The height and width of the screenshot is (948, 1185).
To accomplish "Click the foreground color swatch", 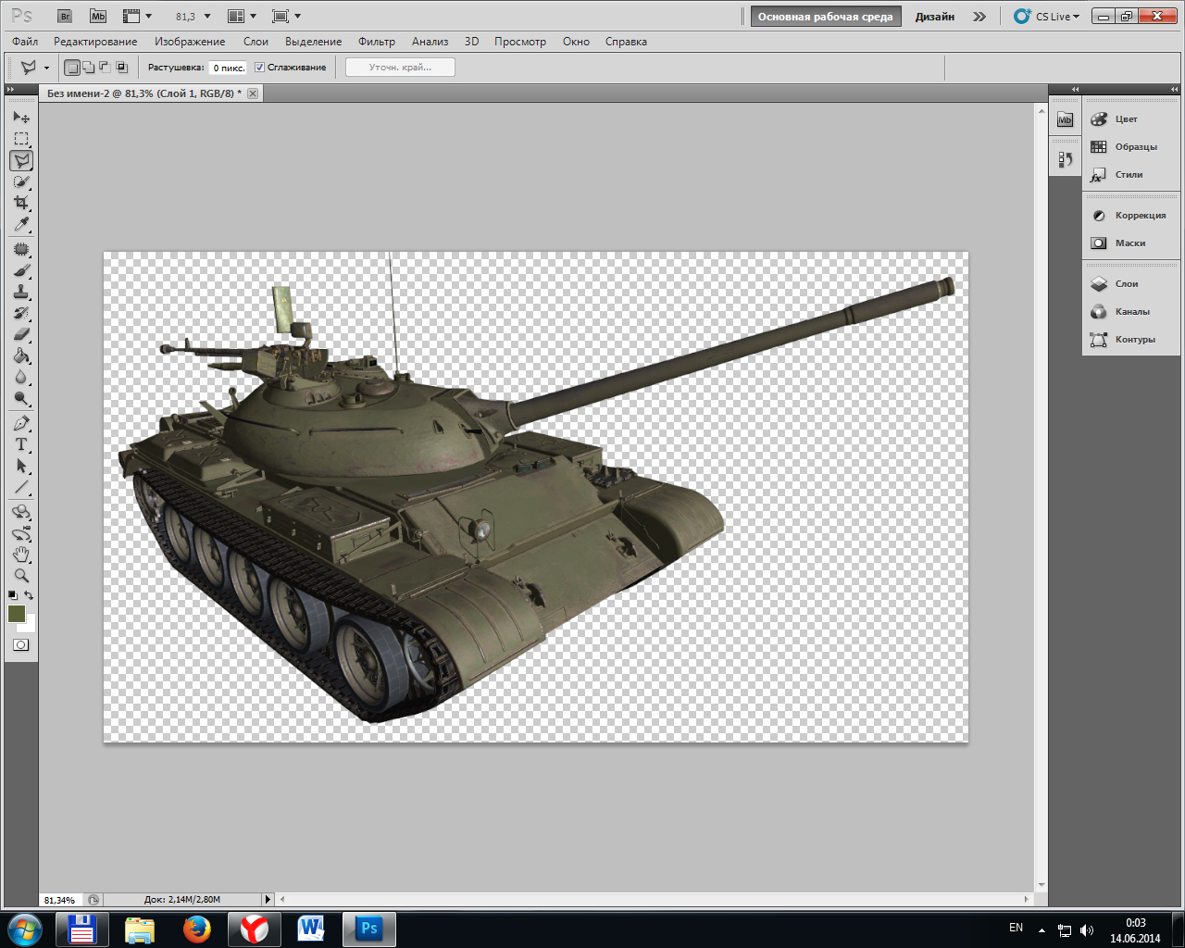I will click(x=16, y=613).
